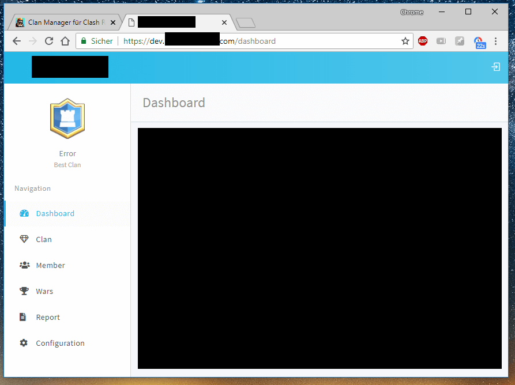Image resolution: width=515 pixels, height=385 pixels.
Task: Click the Dashboard speedometer icon in sidebar
Action: [x=24, y=213]
